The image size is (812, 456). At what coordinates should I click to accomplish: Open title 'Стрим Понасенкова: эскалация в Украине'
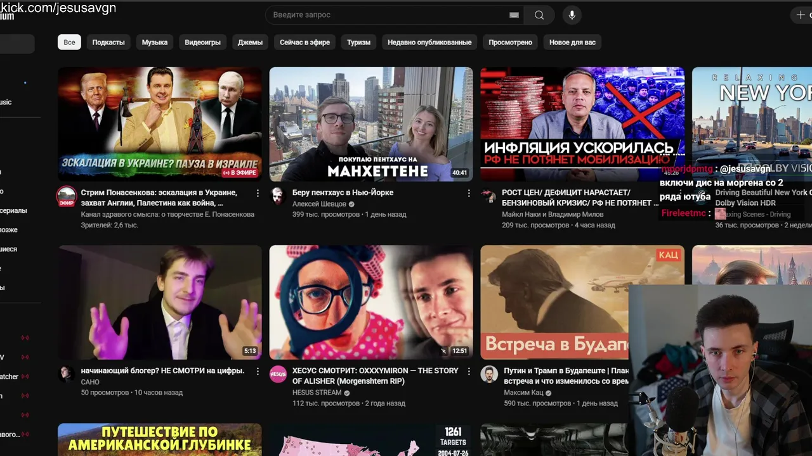click(x=159, y=198)
